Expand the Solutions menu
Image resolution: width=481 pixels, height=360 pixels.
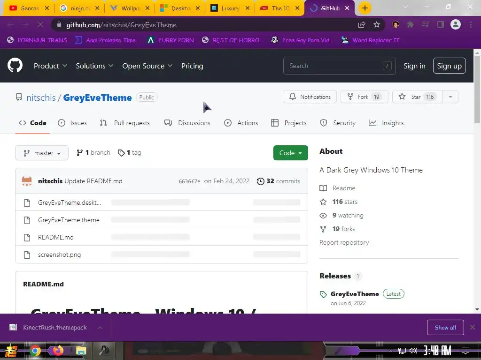94,66
